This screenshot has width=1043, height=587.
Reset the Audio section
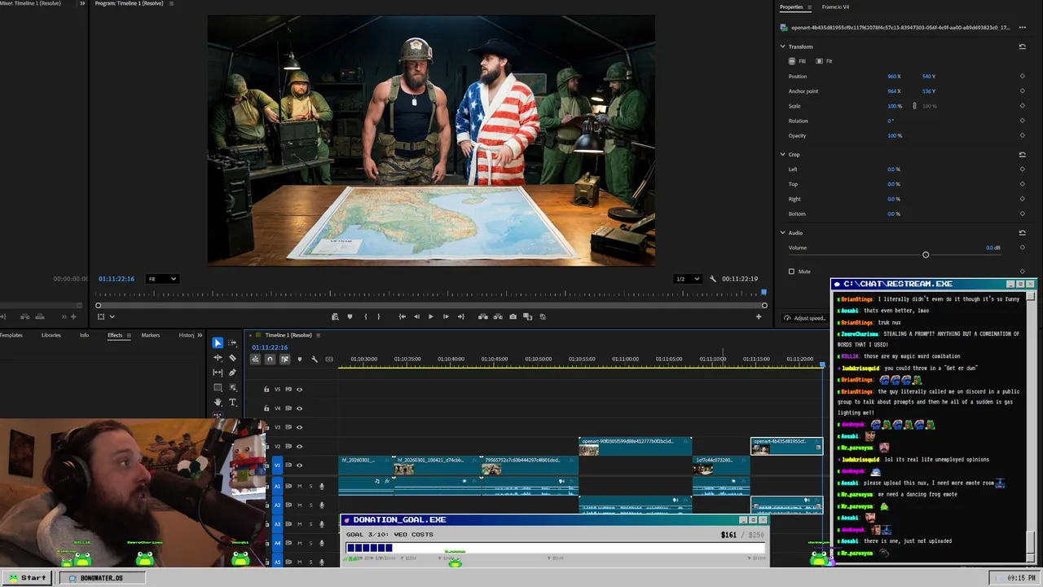click(1022, 232)
